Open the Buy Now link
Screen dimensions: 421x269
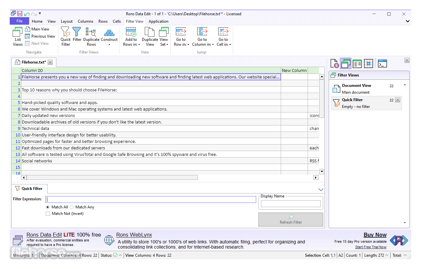point(375,235)
